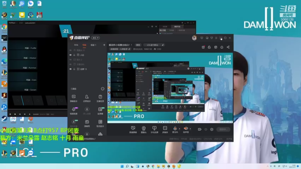Open the gift box icon in the stream header
The height and width of the screenshot is (169, 301).
(203, 47)
